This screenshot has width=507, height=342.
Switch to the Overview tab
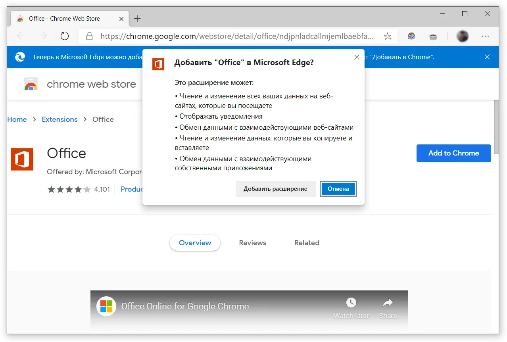click(x=195, y=243)
